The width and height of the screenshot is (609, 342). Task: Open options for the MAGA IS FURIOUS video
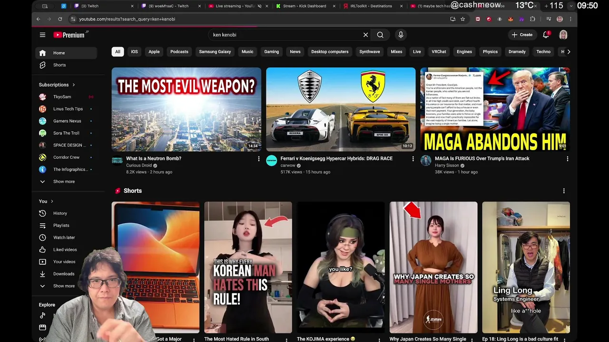click(567, 159)
